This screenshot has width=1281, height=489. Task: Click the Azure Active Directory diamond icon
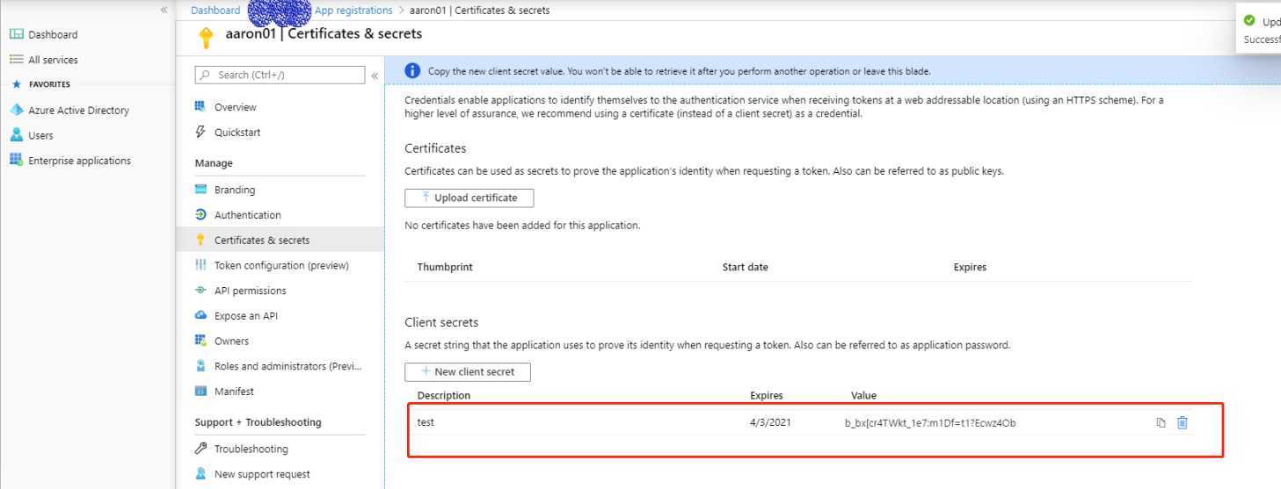click(16, 110)
